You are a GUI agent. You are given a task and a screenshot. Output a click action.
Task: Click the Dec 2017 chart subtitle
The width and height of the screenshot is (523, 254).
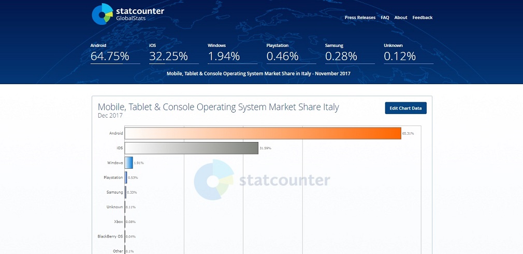(110, 116)
